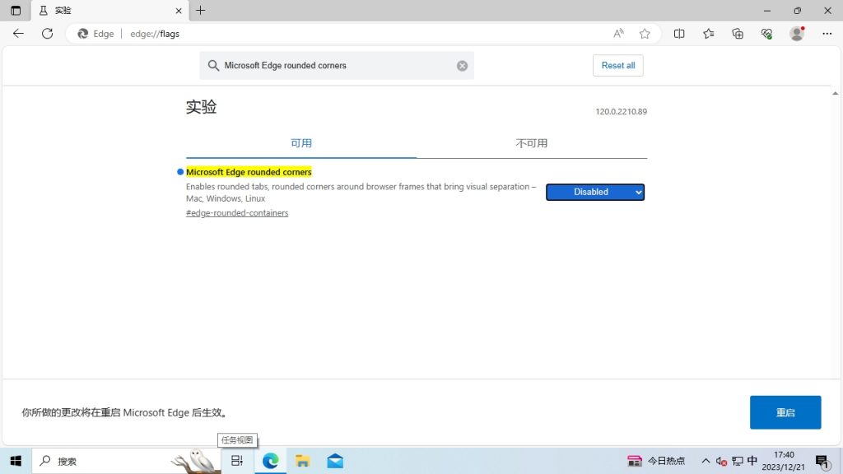The height and width of the screenshot is (474, 843).
Task: Add page to favorites with star icon
Action: [x=645, y=33]
